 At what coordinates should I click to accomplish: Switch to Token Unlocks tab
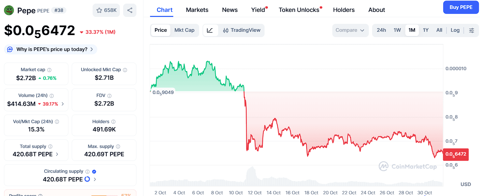tap(299, 10)
